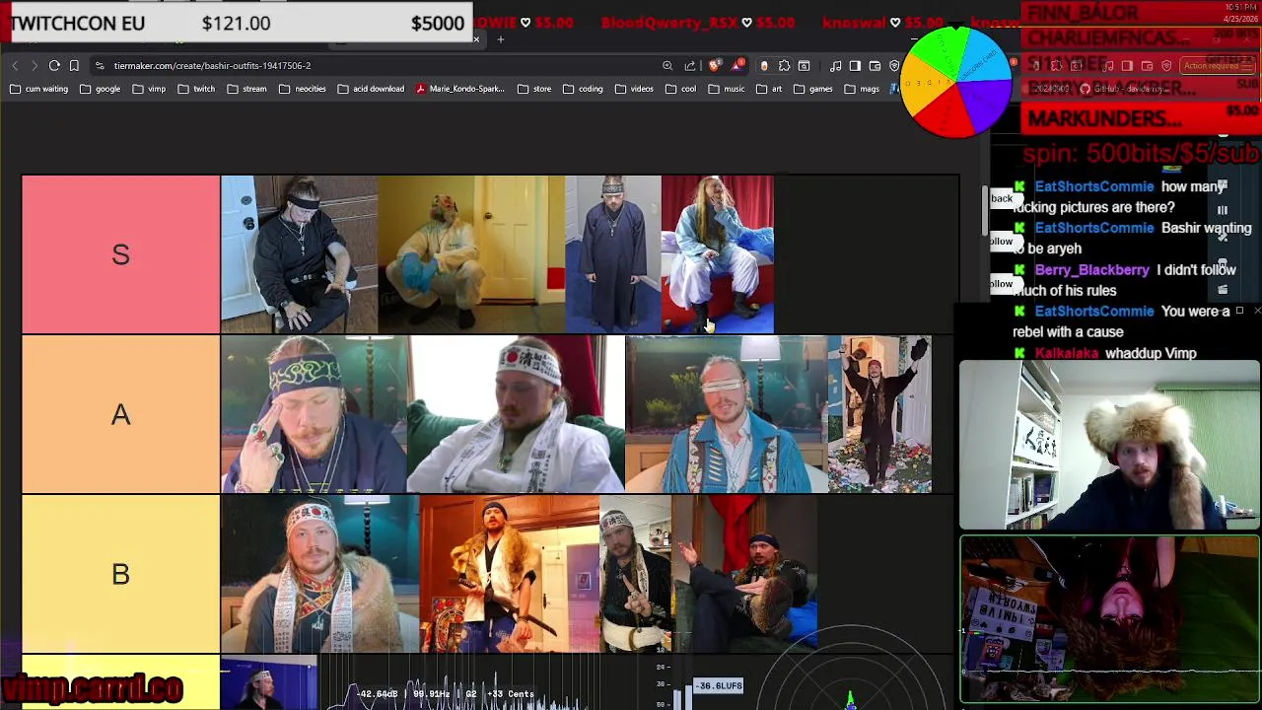This screenshot has width=1262, height=710.
Task: Bookmark this page with the bookmark icon
Action: [x=74, y=66]
